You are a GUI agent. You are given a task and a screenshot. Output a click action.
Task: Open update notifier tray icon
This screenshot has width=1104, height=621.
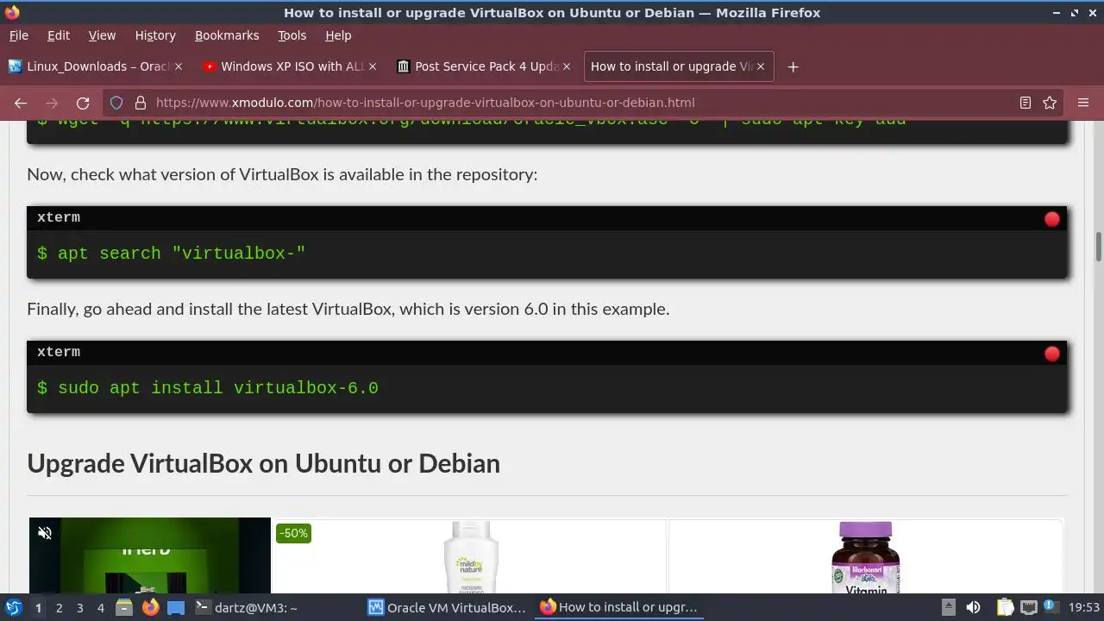[x=1050, y=607]
